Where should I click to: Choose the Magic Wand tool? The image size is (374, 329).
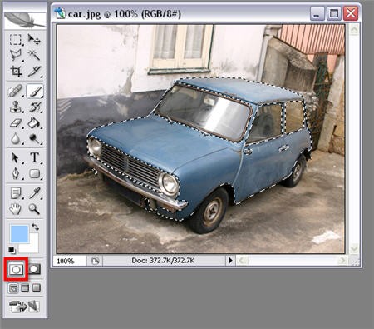pyautogui.click(x=34, y=55)
